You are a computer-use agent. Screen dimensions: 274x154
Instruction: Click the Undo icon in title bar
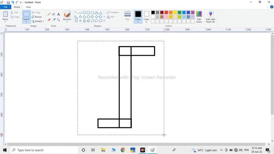(x=12, y=2)
